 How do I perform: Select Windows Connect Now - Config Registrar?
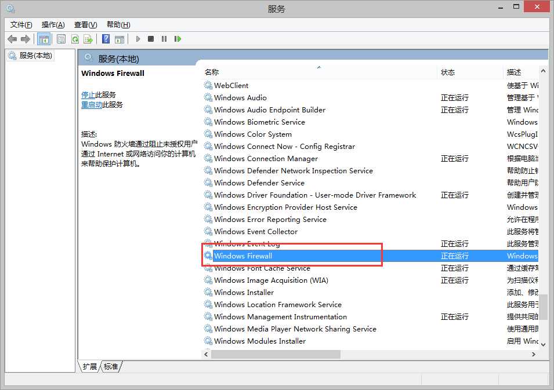(370, 147)
